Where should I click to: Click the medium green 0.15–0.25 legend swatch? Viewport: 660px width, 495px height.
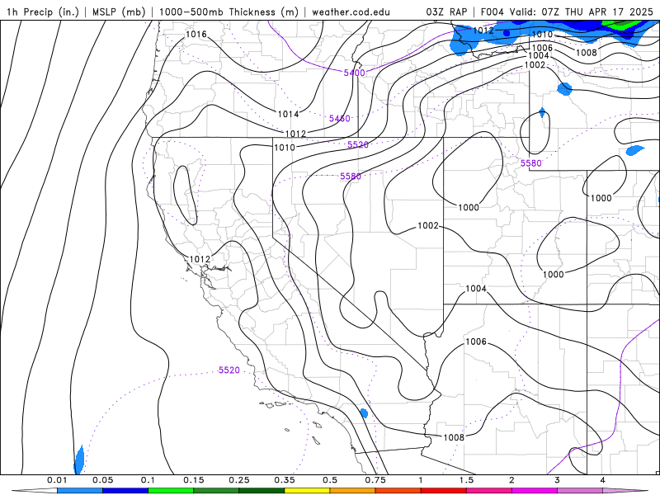coord(216,491)
